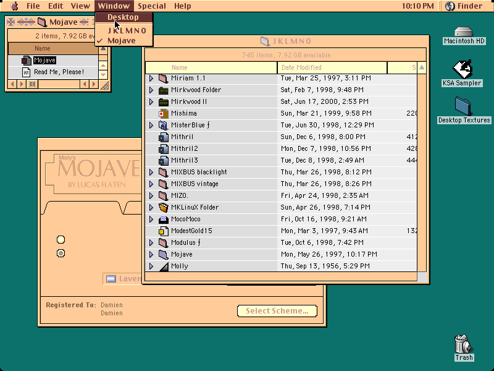
Task: Open the Apple menu
Action: click(14, 6)
